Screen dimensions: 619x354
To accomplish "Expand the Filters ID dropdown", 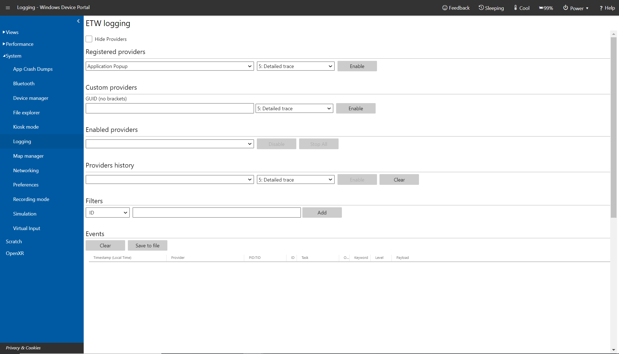I will [x=108, y=213].
